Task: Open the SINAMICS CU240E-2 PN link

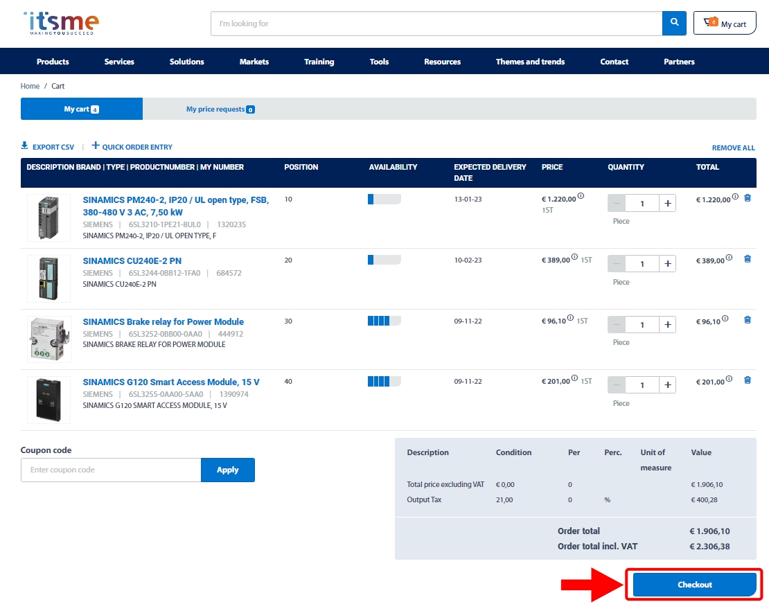Action: [132, 261]
